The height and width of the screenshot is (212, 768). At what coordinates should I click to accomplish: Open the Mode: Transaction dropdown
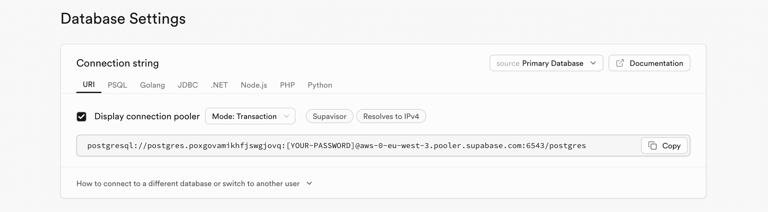pos(250,116)
